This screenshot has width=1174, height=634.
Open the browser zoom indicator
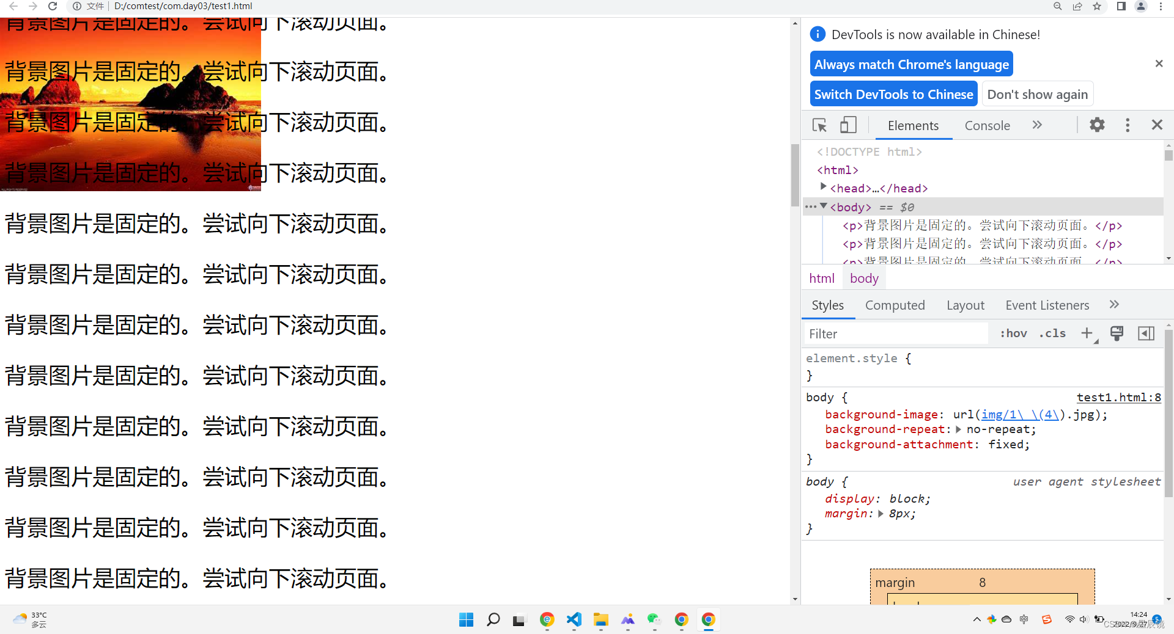pos(1057,6)
